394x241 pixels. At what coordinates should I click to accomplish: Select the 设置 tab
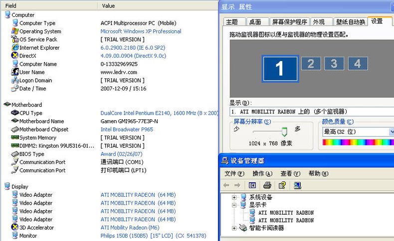380,21
